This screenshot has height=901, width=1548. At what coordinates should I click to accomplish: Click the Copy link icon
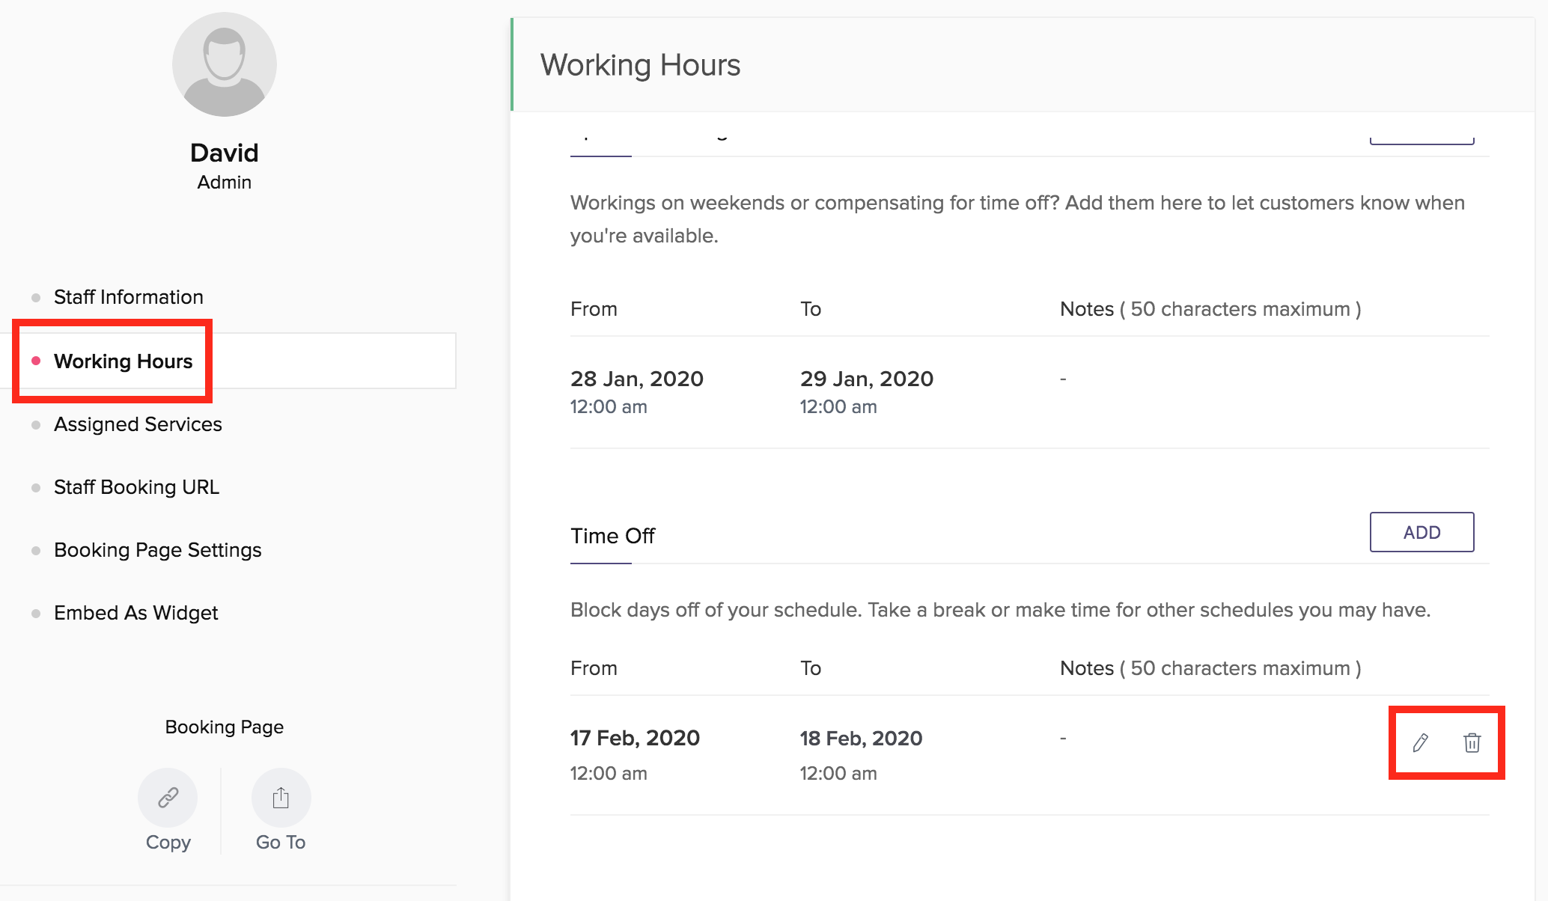pyautogui.click(x=168, y=798)
